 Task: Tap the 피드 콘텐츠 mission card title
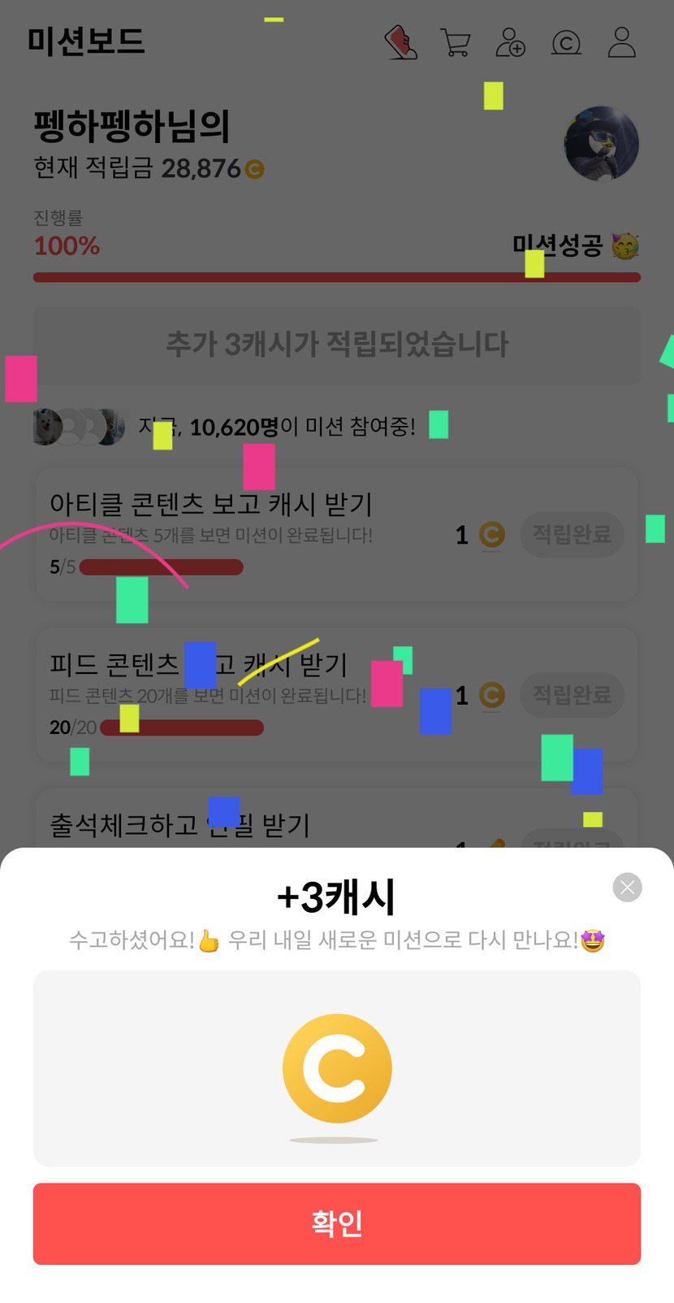pos(199,663)
